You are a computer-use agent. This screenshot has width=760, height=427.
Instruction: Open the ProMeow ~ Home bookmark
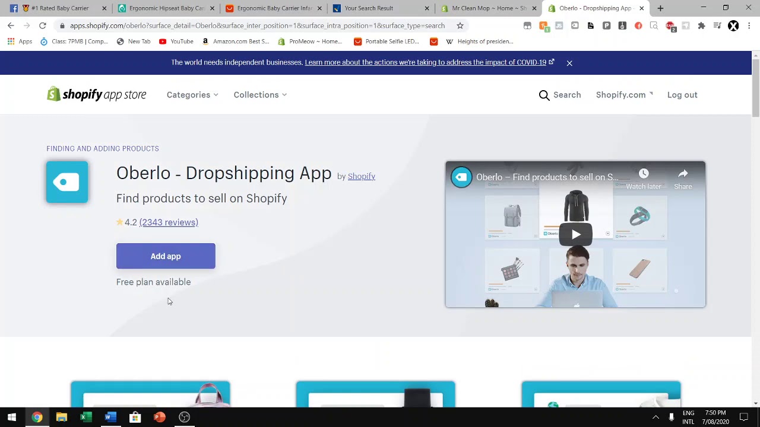(309, 42)
